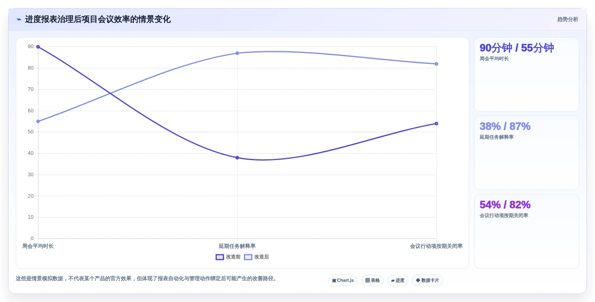Screen dimensions: 595x302
Task: Click the 周会平均时长 label in the stat card
Action: pos(494,59)
